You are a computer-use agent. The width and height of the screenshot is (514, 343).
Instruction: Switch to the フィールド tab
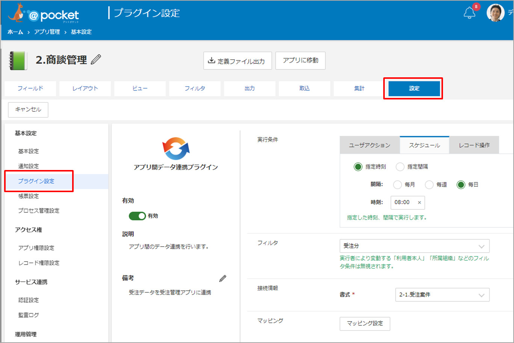coord(30,89)
